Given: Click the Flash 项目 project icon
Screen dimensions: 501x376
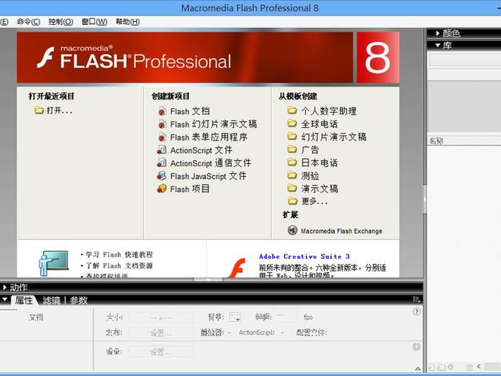Looking at the screenshot, I should click(x=162, y=189).
